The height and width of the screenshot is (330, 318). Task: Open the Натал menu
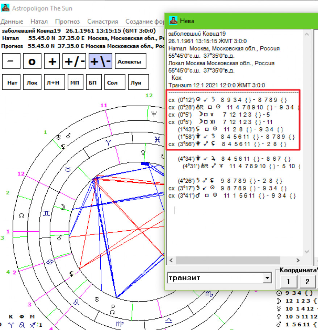coord(39,21)
